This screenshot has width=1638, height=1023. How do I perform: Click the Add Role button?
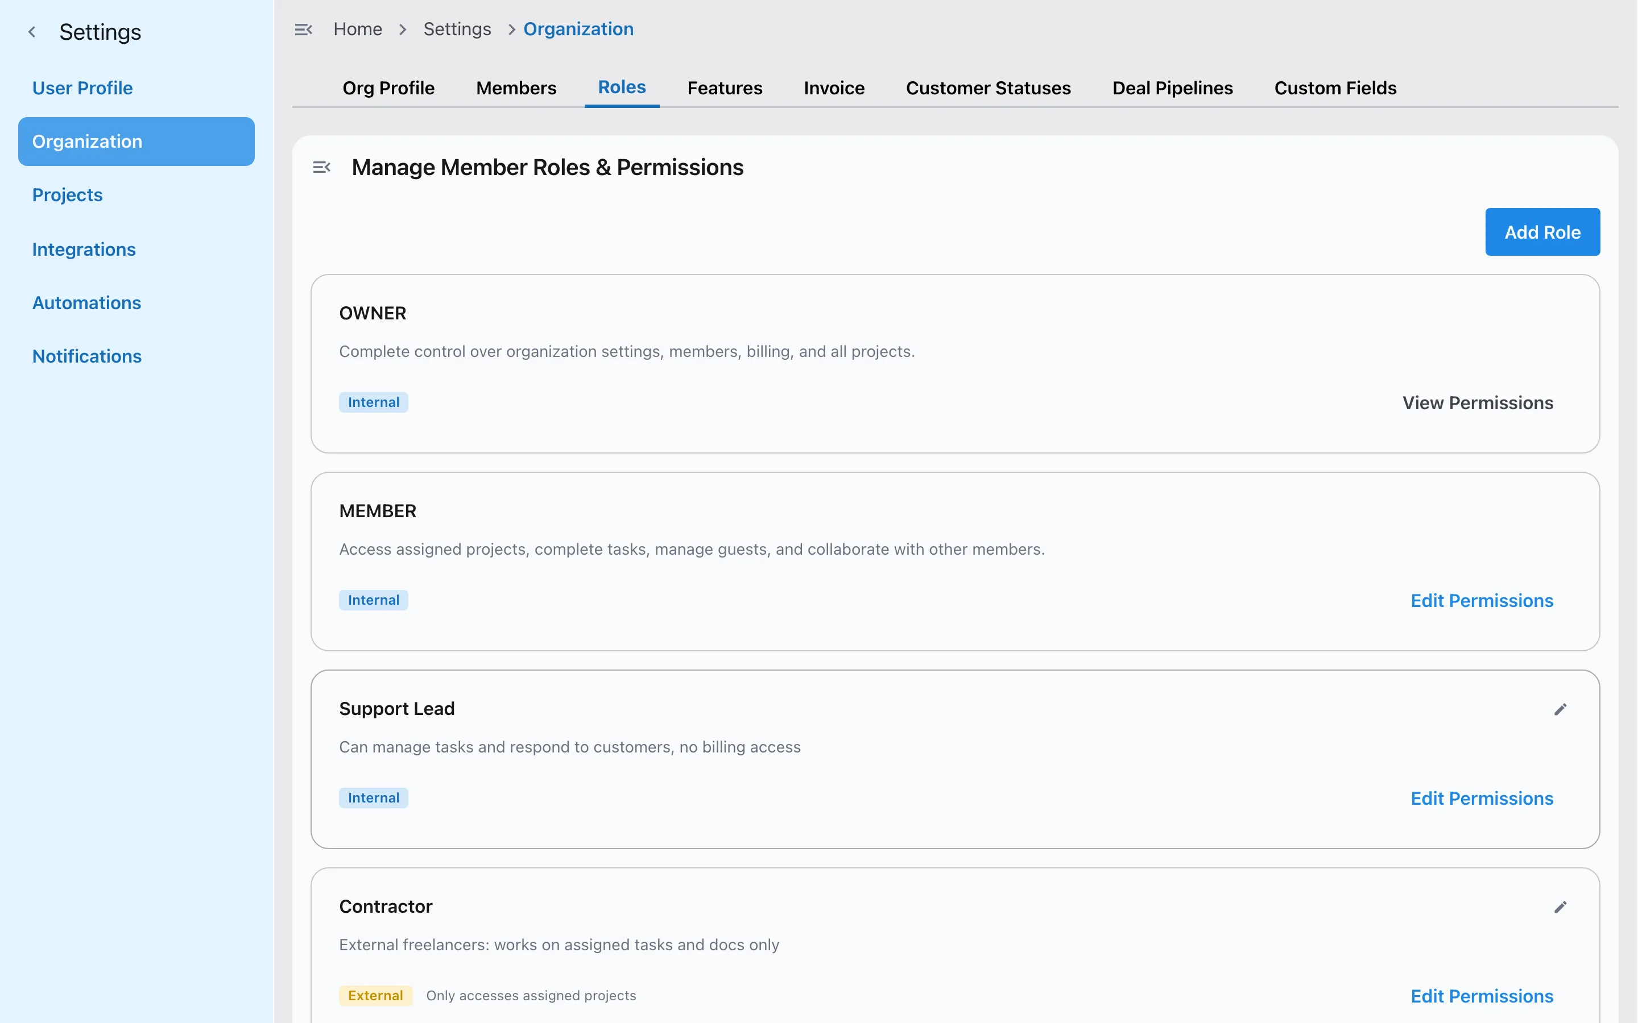click(x=1542, y=232)
